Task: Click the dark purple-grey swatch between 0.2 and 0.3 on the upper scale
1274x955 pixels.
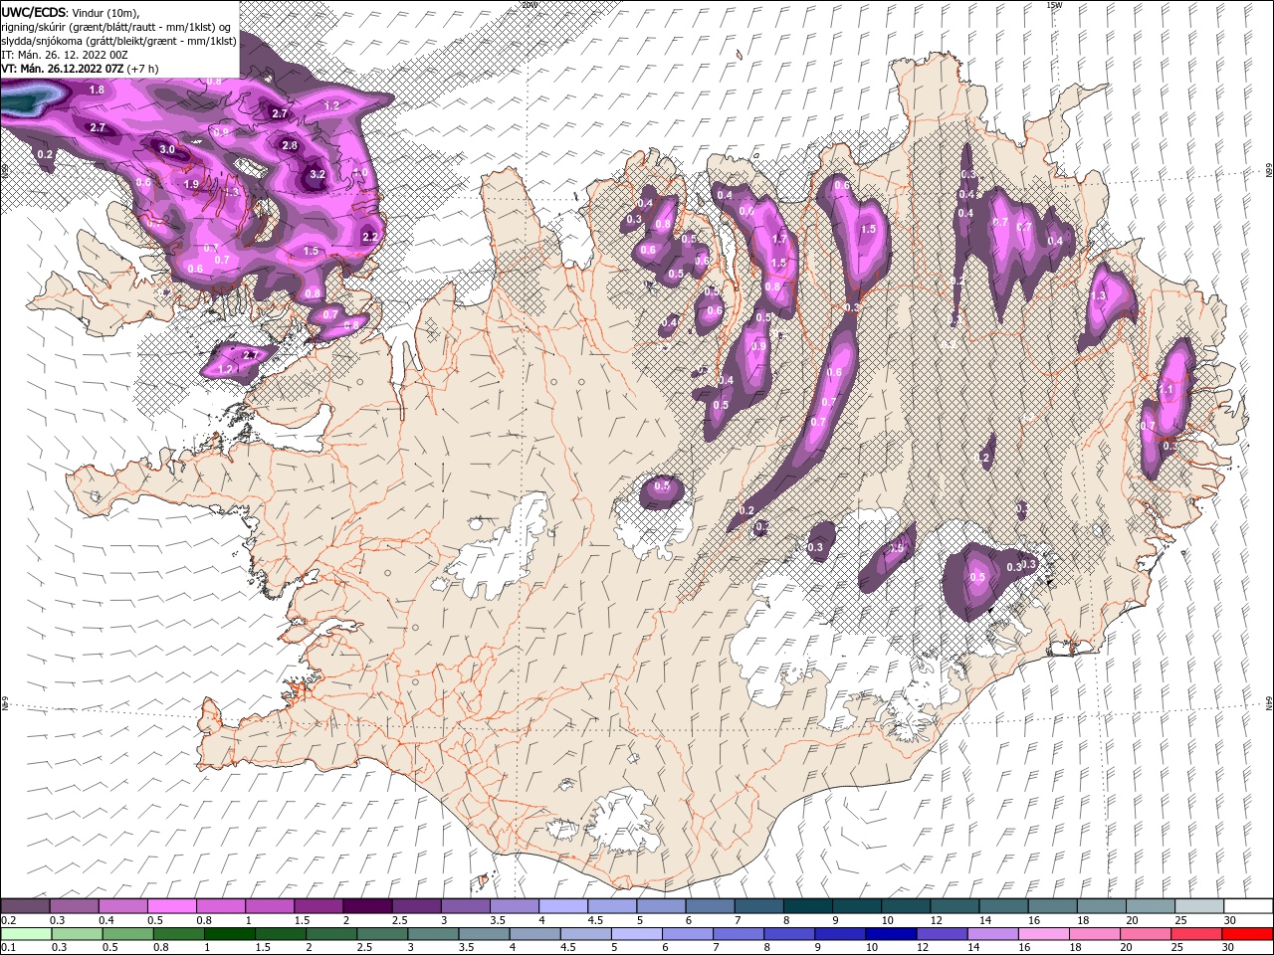Action: (x=25, y=906)
